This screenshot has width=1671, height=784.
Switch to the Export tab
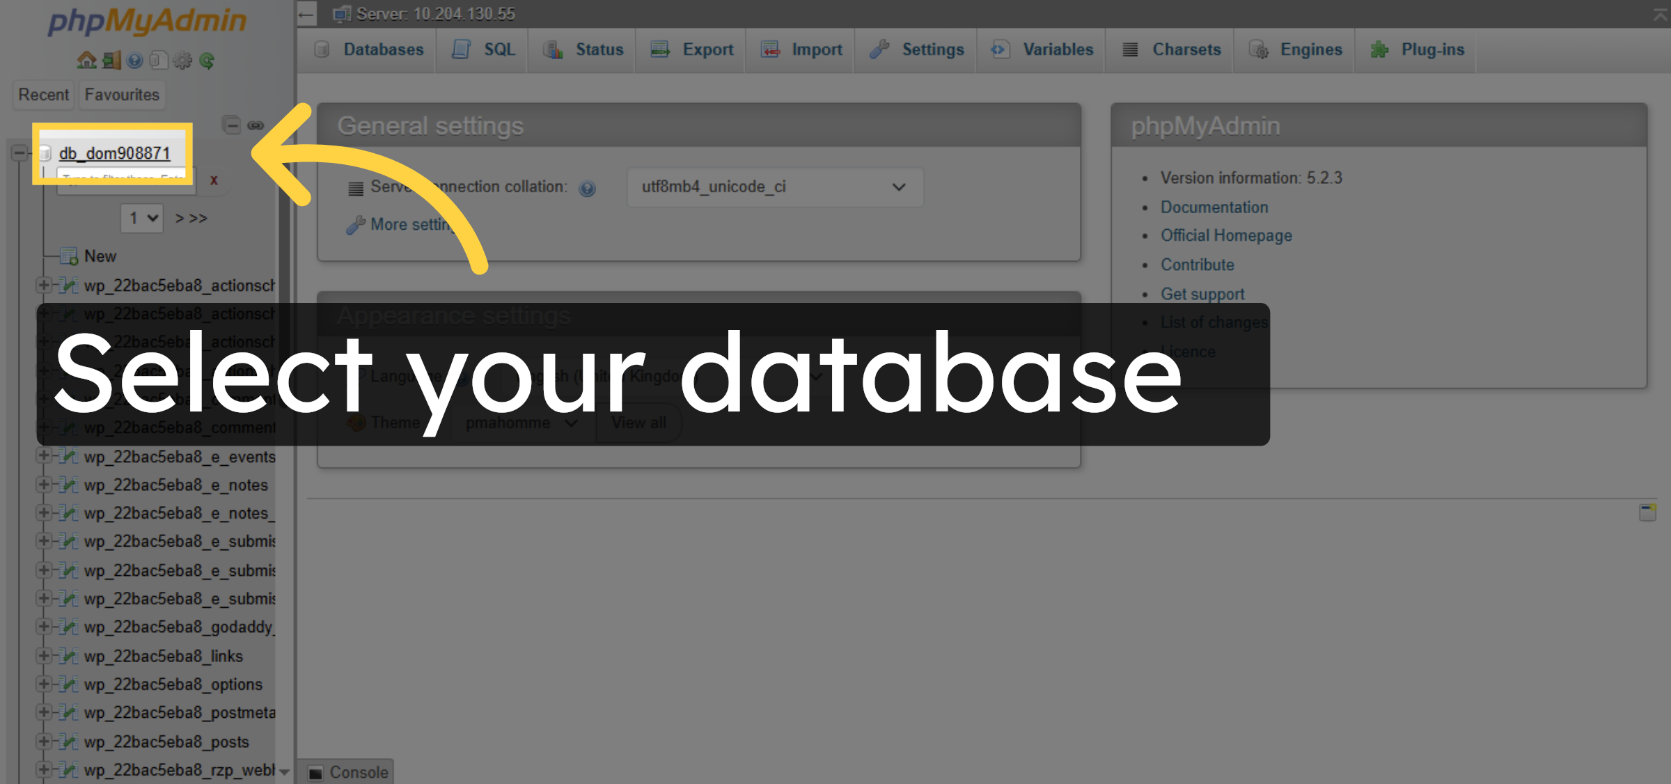[x=690, y=49]
